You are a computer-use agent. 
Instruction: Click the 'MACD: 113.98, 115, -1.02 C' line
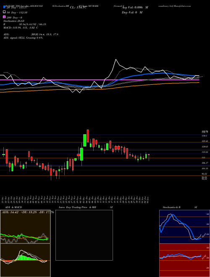click(21, 28)
